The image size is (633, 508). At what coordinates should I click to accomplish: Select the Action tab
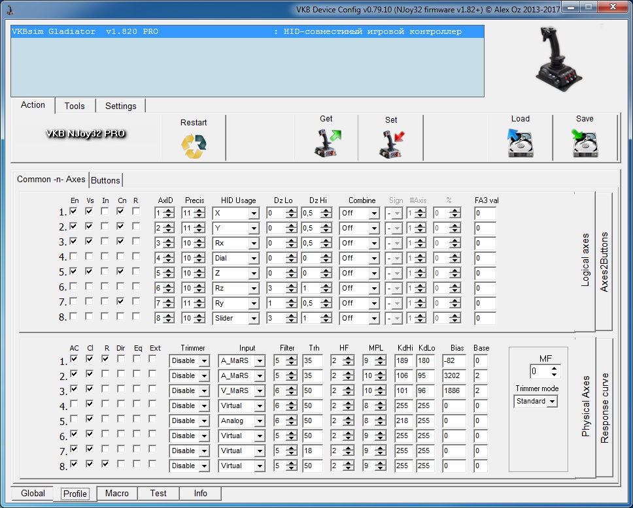(33, 105)
